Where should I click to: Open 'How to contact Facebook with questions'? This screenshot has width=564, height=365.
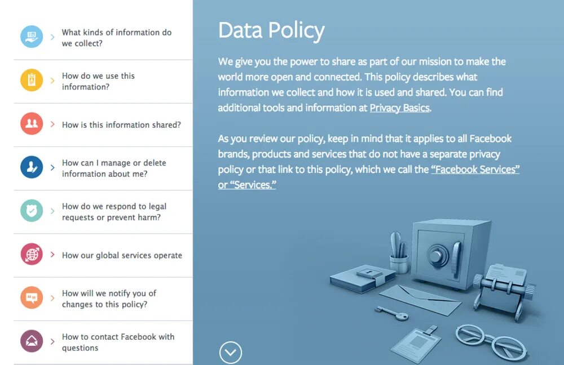[118, 342]
